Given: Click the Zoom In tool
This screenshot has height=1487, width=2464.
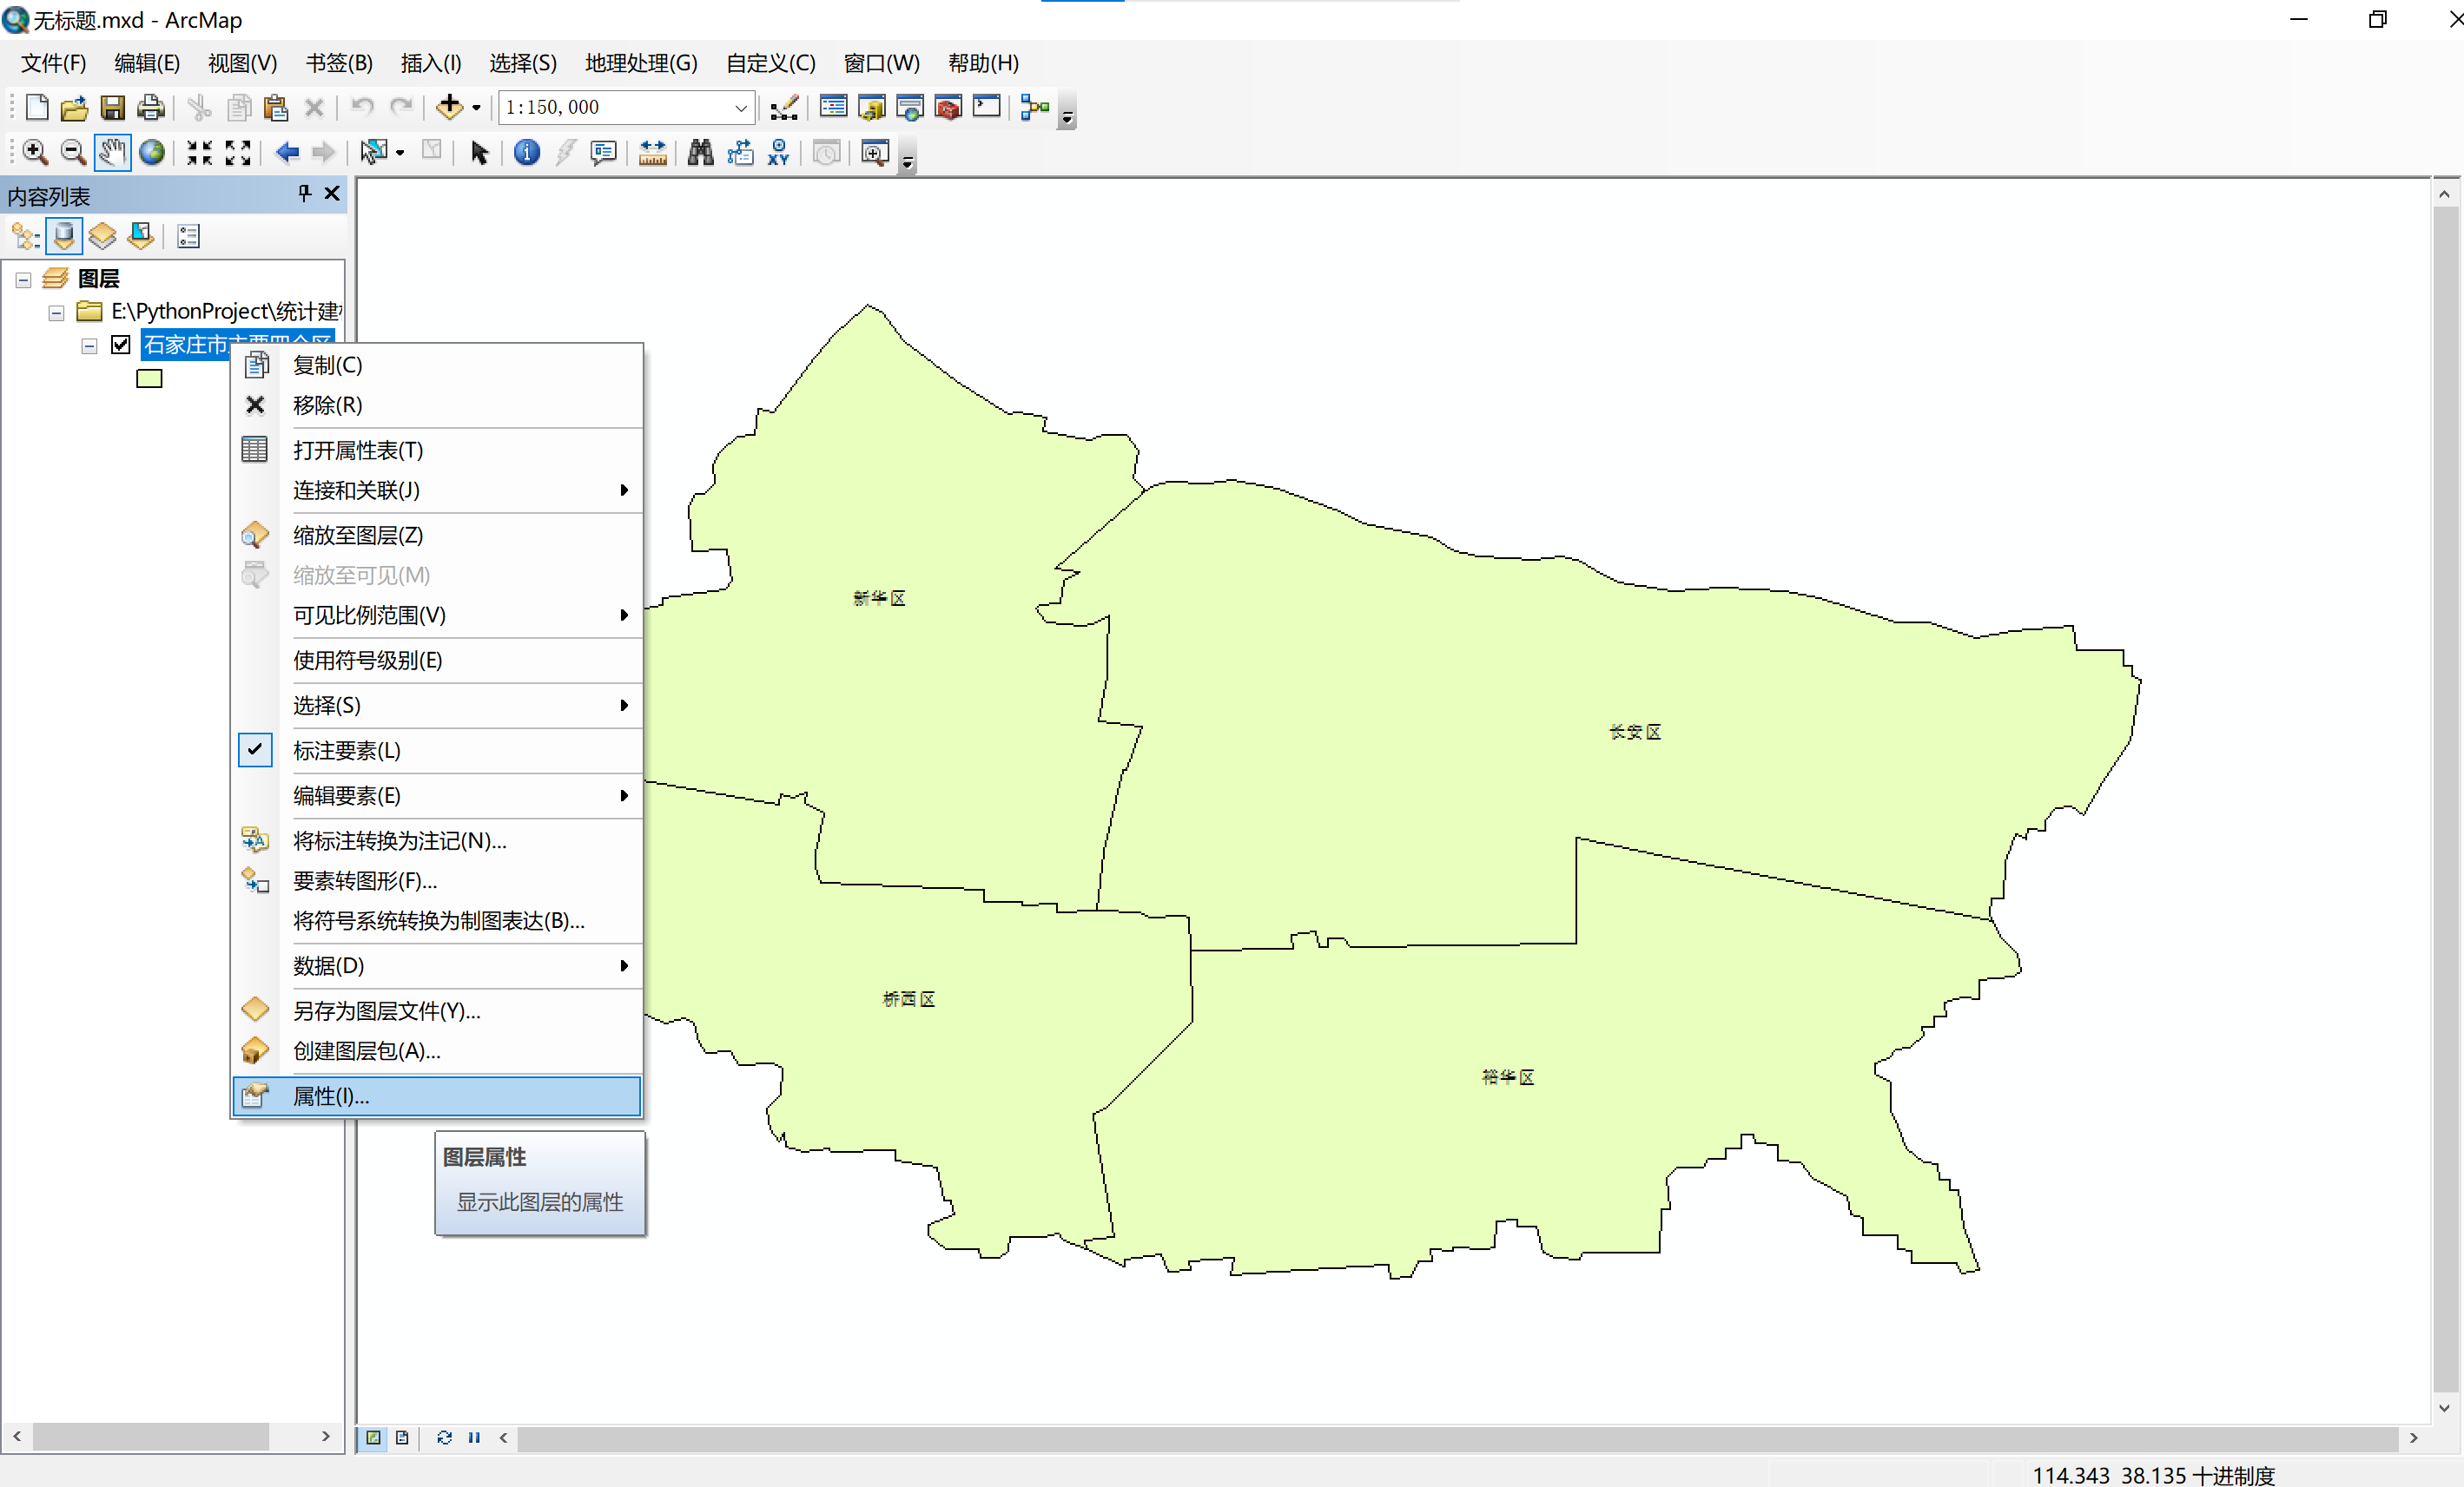Looking at the screenshot, I should [x=35, y=152].
